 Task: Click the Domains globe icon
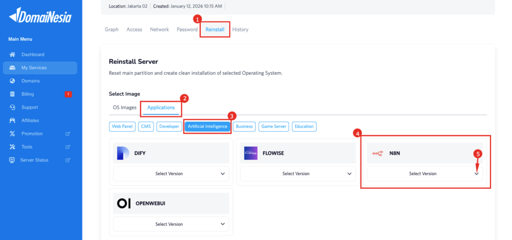pos(12,81)
